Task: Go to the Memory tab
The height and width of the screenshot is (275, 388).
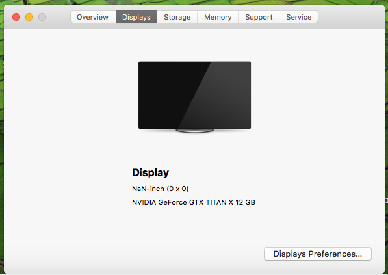Action: click(218, 17)
